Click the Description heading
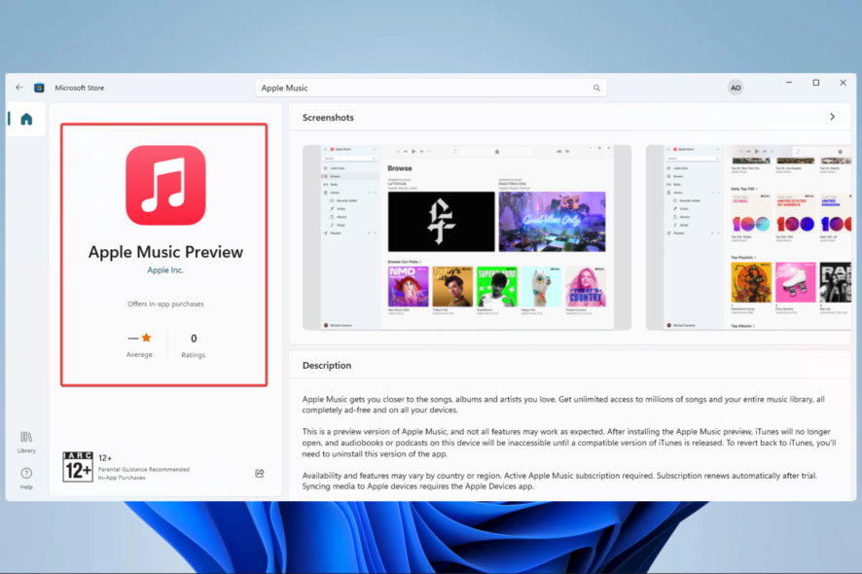Screen dimensions: 862x574 click(327, 366)
